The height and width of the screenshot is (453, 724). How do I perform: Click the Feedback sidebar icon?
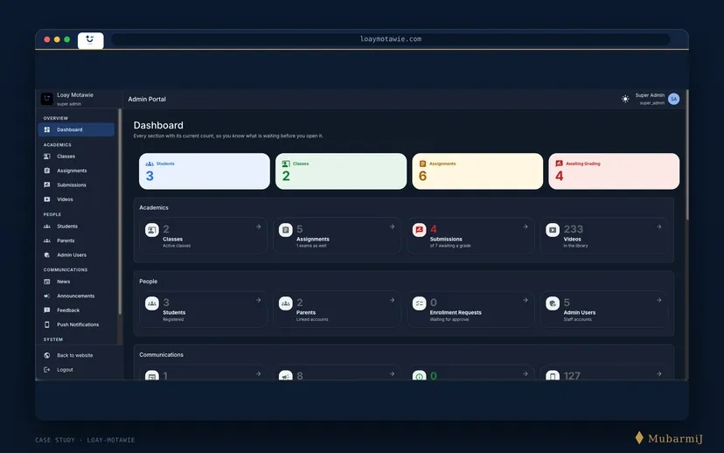coord(46,310)
